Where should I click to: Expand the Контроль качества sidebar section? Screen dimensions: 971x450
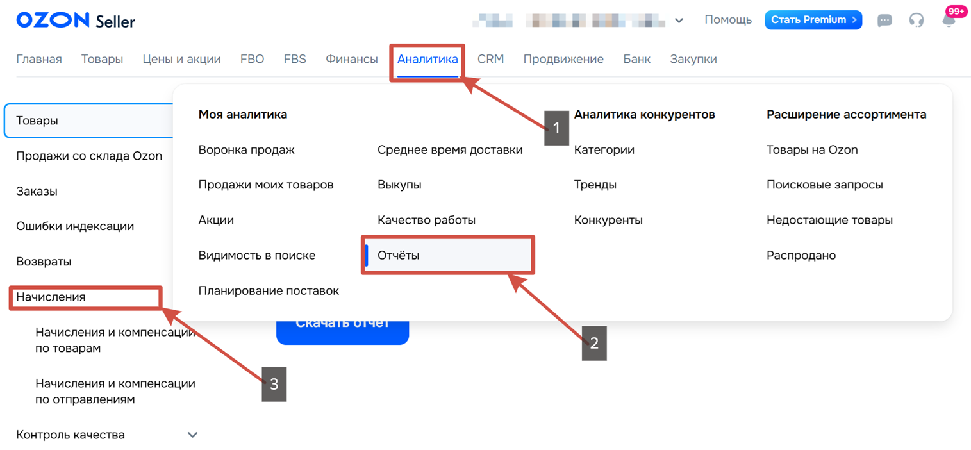tap(192, 435)
